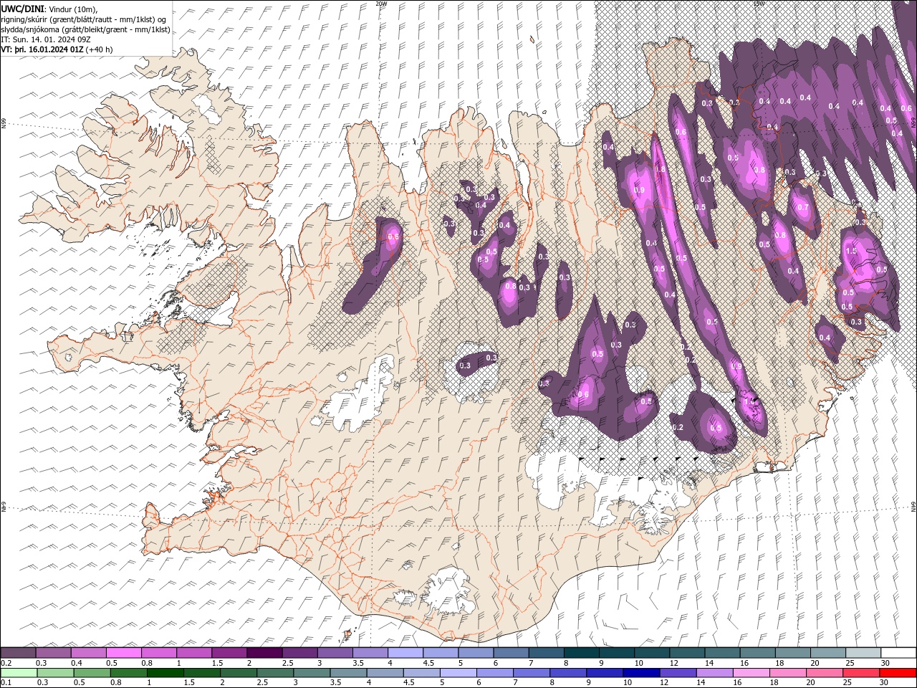Select the blue swatch labeled 9 in the green legend row
This screenshot has height=688, width=917.
pyautogui.click(x=604, y=673)
